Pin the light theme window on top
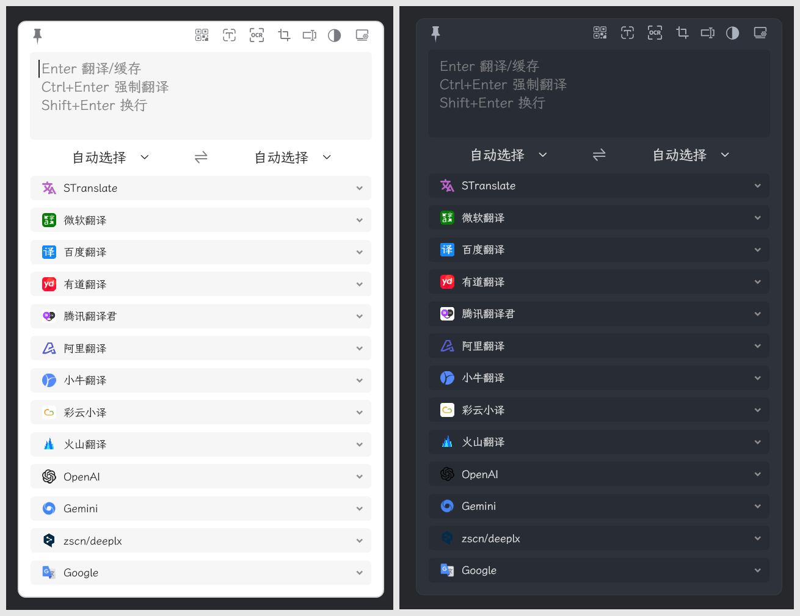 pos(37,36)
